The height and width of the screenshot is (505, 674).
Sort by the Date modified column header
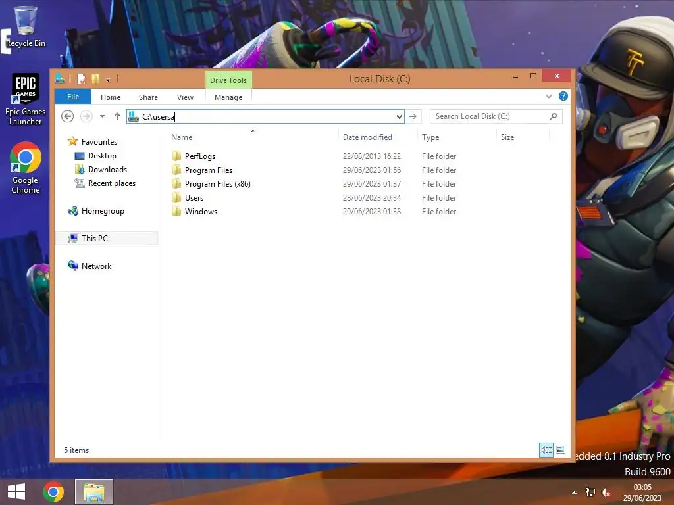(x=367, y=137)
